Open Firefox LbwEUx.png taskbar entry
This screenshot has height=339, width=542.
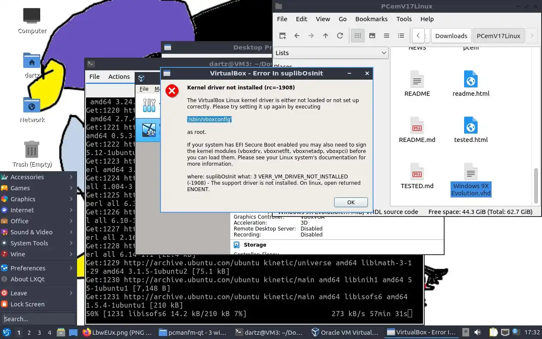[x=118, y=332]
